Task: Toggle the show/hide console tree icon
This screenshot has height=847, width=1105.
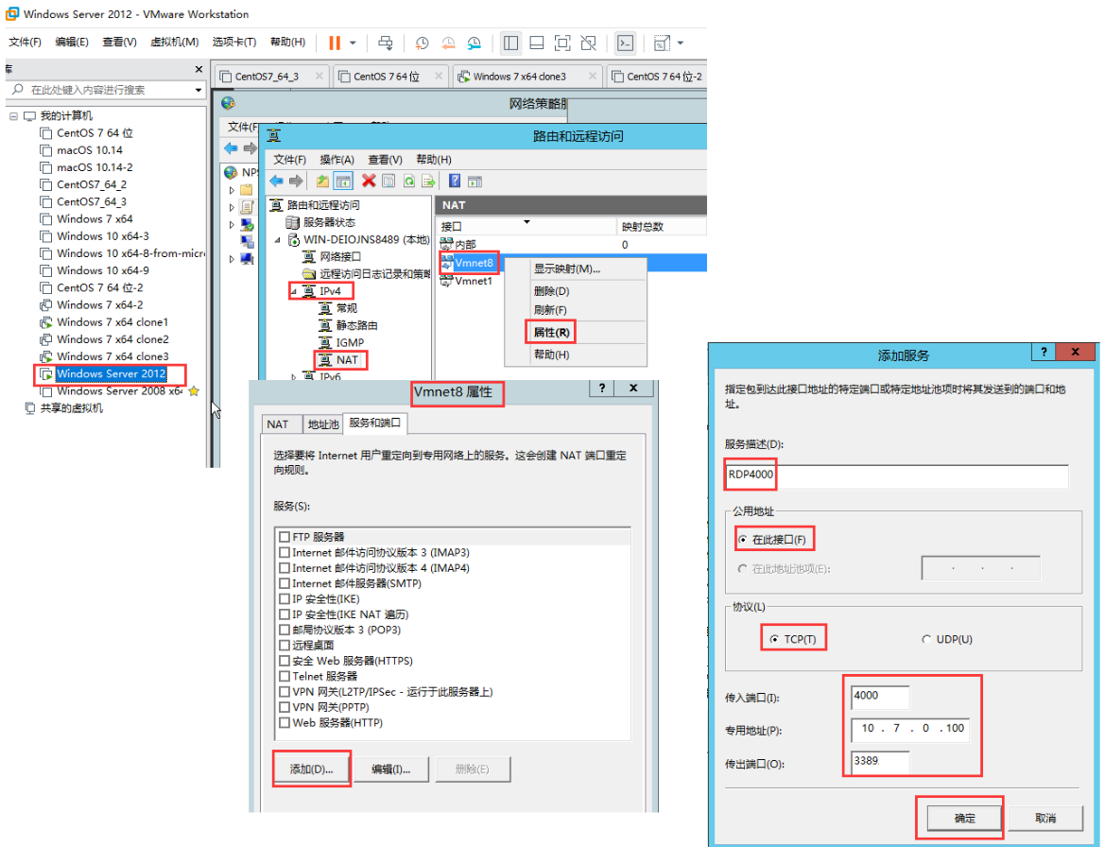Action: pos(343,181)
